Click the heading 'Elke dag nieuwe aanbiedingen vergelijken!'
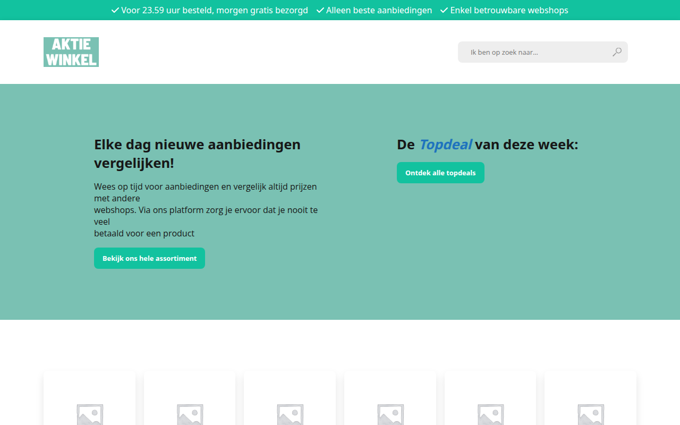Viewport: 680px width, 425px height. (x=198, y=154)
